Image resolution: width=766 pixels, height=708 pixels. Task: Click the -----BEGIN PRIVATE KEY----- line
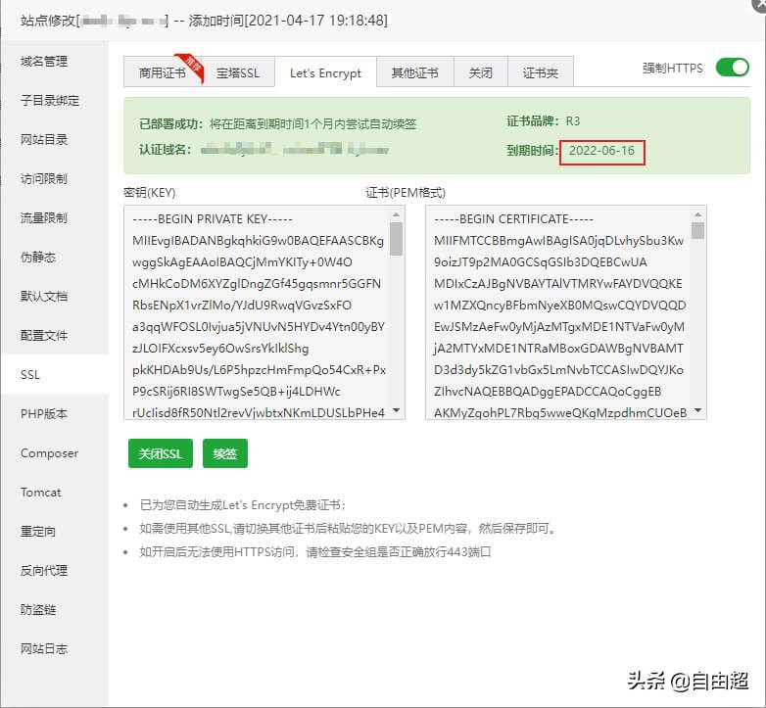213,218
